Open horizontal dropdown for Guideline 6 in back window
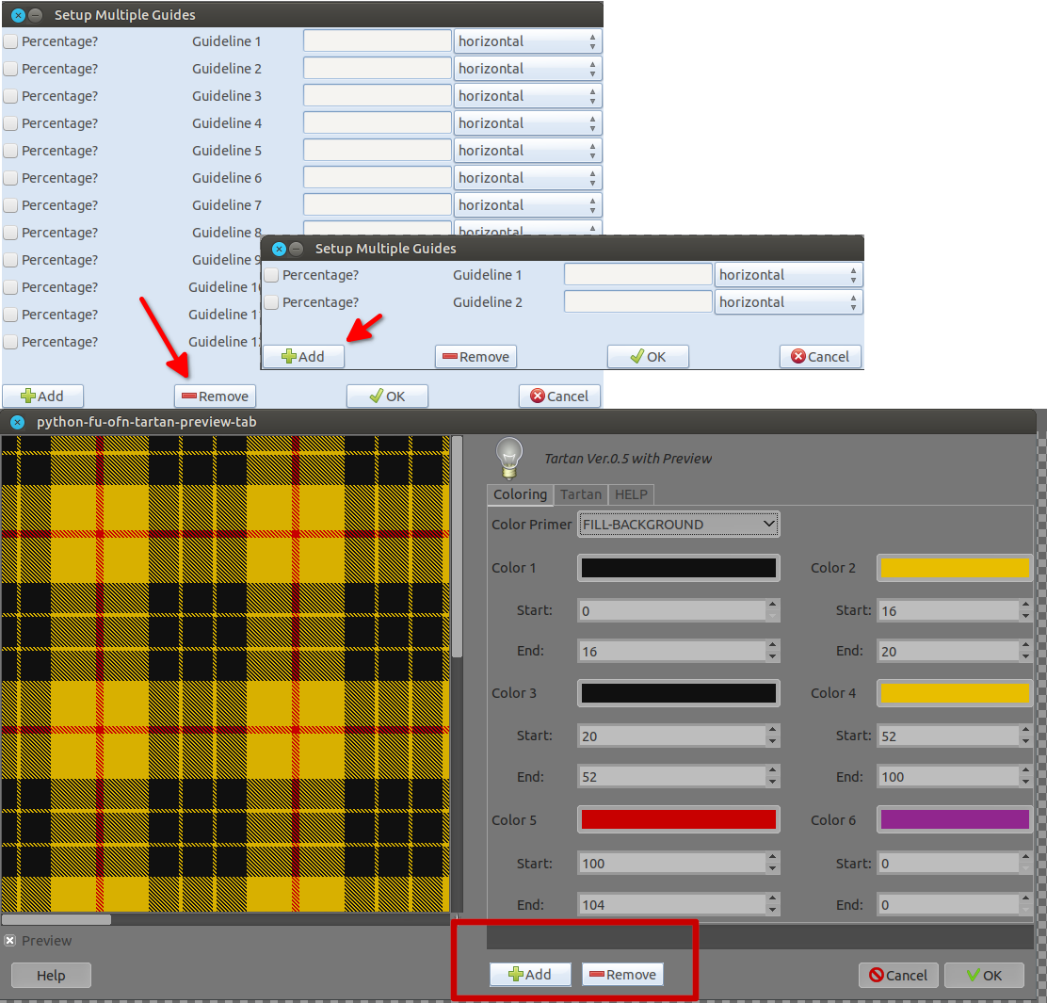This screenshot has height=1003, width=1047. (x=527, y=178)
